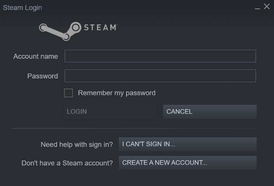Click the "Need help with sign in?" text

[x=77, y=145]
